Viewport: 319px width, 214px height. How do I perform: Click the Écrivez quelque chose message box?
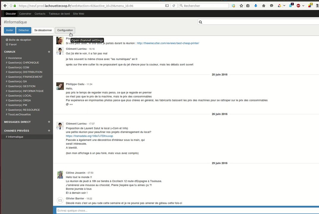(x=188, y=210)
